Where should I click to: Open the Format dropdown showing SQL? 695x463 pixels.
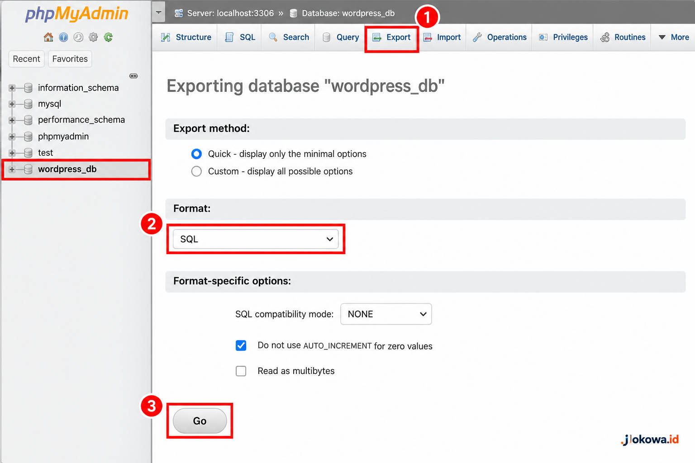click(256, 239)
